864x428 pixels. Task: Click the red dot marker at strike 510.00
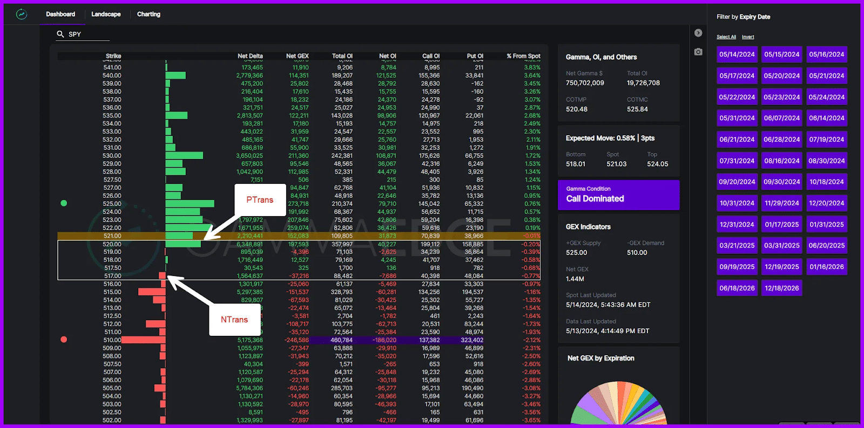(64, 340)
